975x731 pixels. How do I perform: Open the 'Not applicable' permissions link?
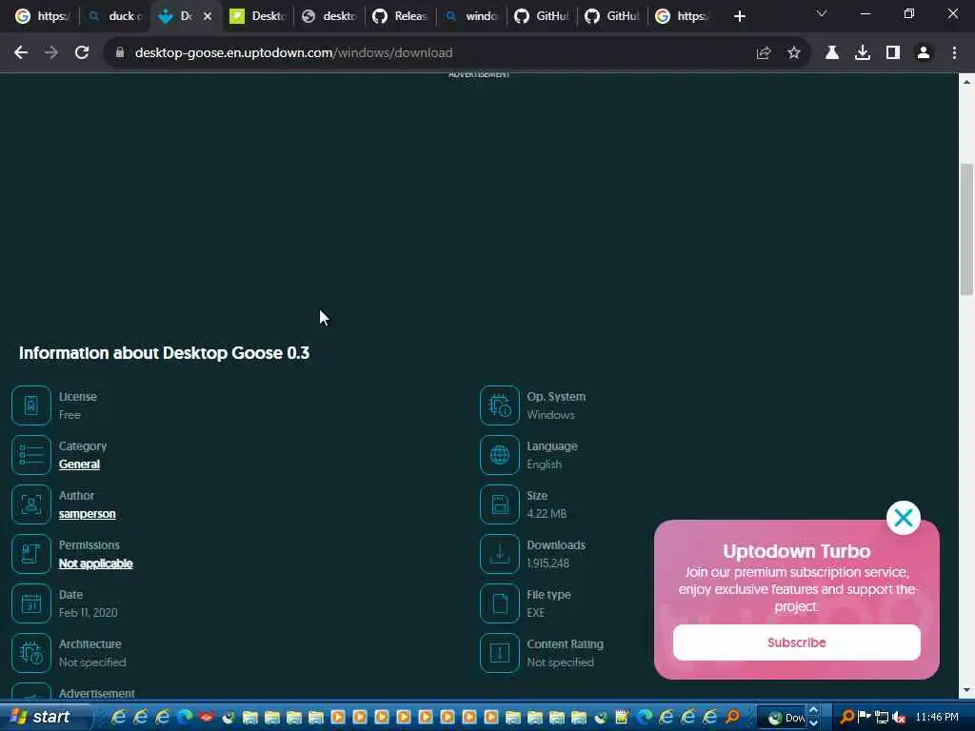(x=96, y=563)
